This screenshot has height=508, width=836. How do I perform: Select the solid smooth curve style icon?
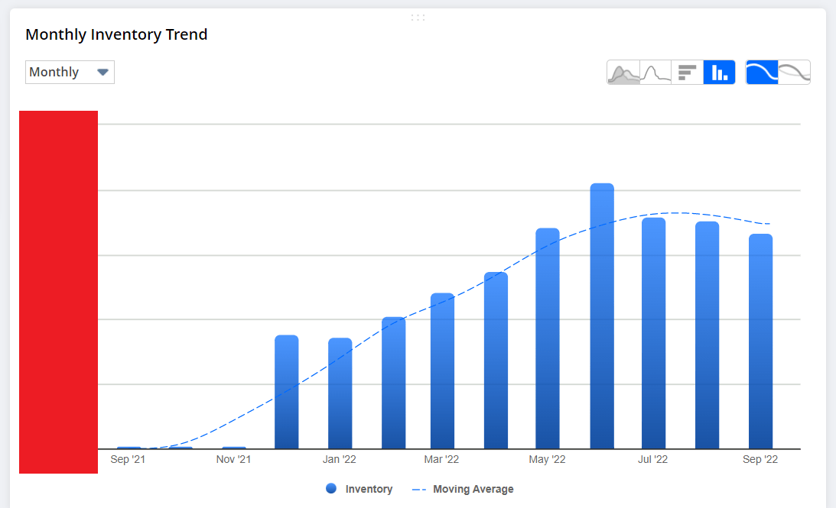(x=762, y=71)
